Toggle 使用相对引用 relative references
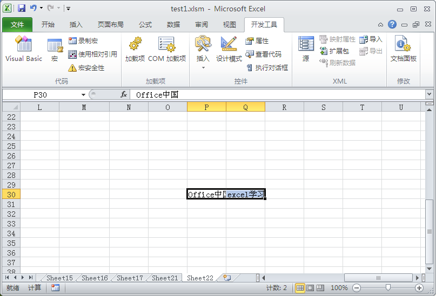The height and width of the screenshot is (296, 436). pos(92,54)
